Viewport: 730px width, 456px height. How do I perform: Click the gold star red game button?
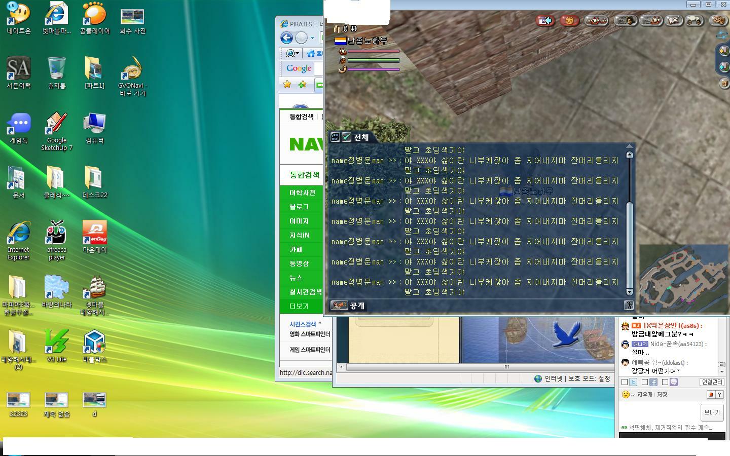569,21
